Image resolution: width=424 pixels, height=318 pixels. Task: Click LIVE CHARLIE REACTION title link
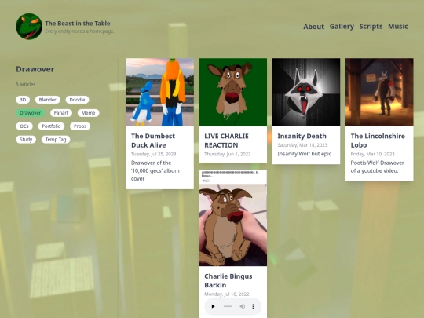click(x=226, y=141)
